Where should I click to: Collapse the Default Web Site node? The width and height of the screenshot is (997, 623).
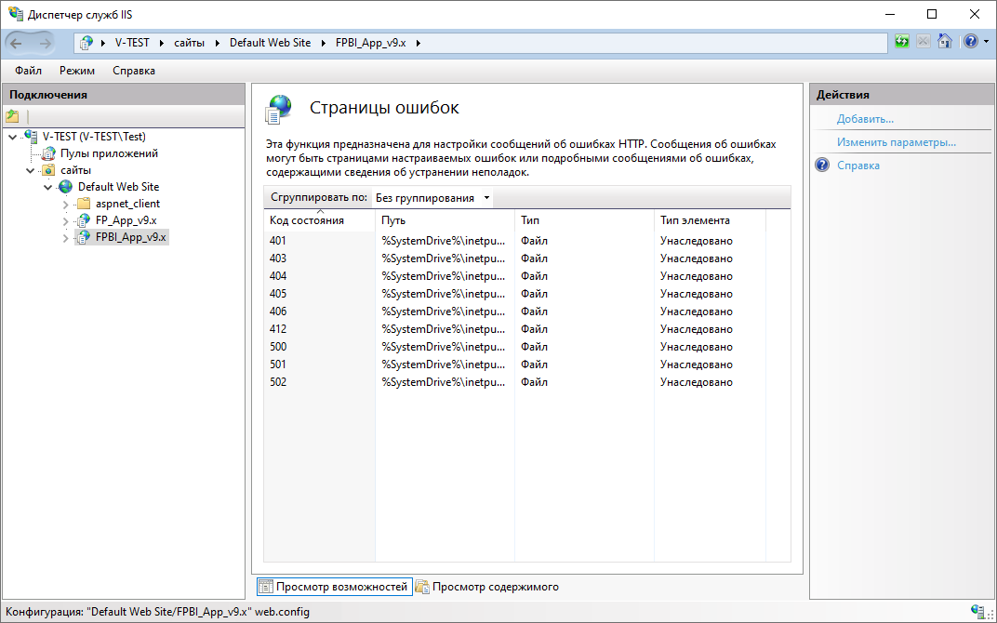pyautogui.click(x=48, y=187)
